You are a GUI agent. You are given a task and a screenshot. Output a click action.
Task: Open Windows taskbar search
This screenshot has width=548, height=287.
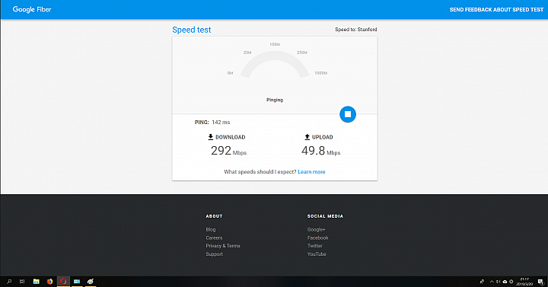coord(9,282)
